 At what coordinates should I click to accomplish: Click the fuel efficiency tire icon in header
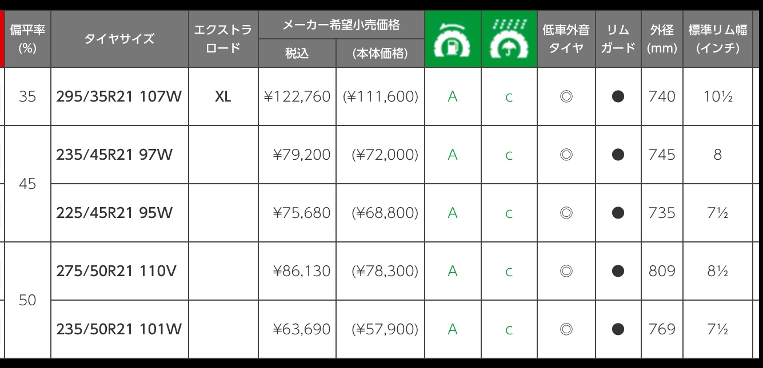[x=453, y=39]
